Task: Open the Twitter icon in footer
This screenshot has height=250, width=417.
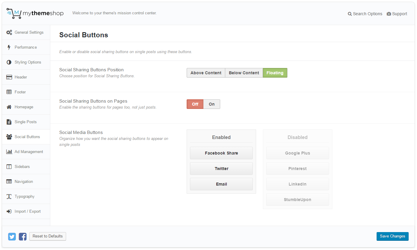Action: click(12, 237)
